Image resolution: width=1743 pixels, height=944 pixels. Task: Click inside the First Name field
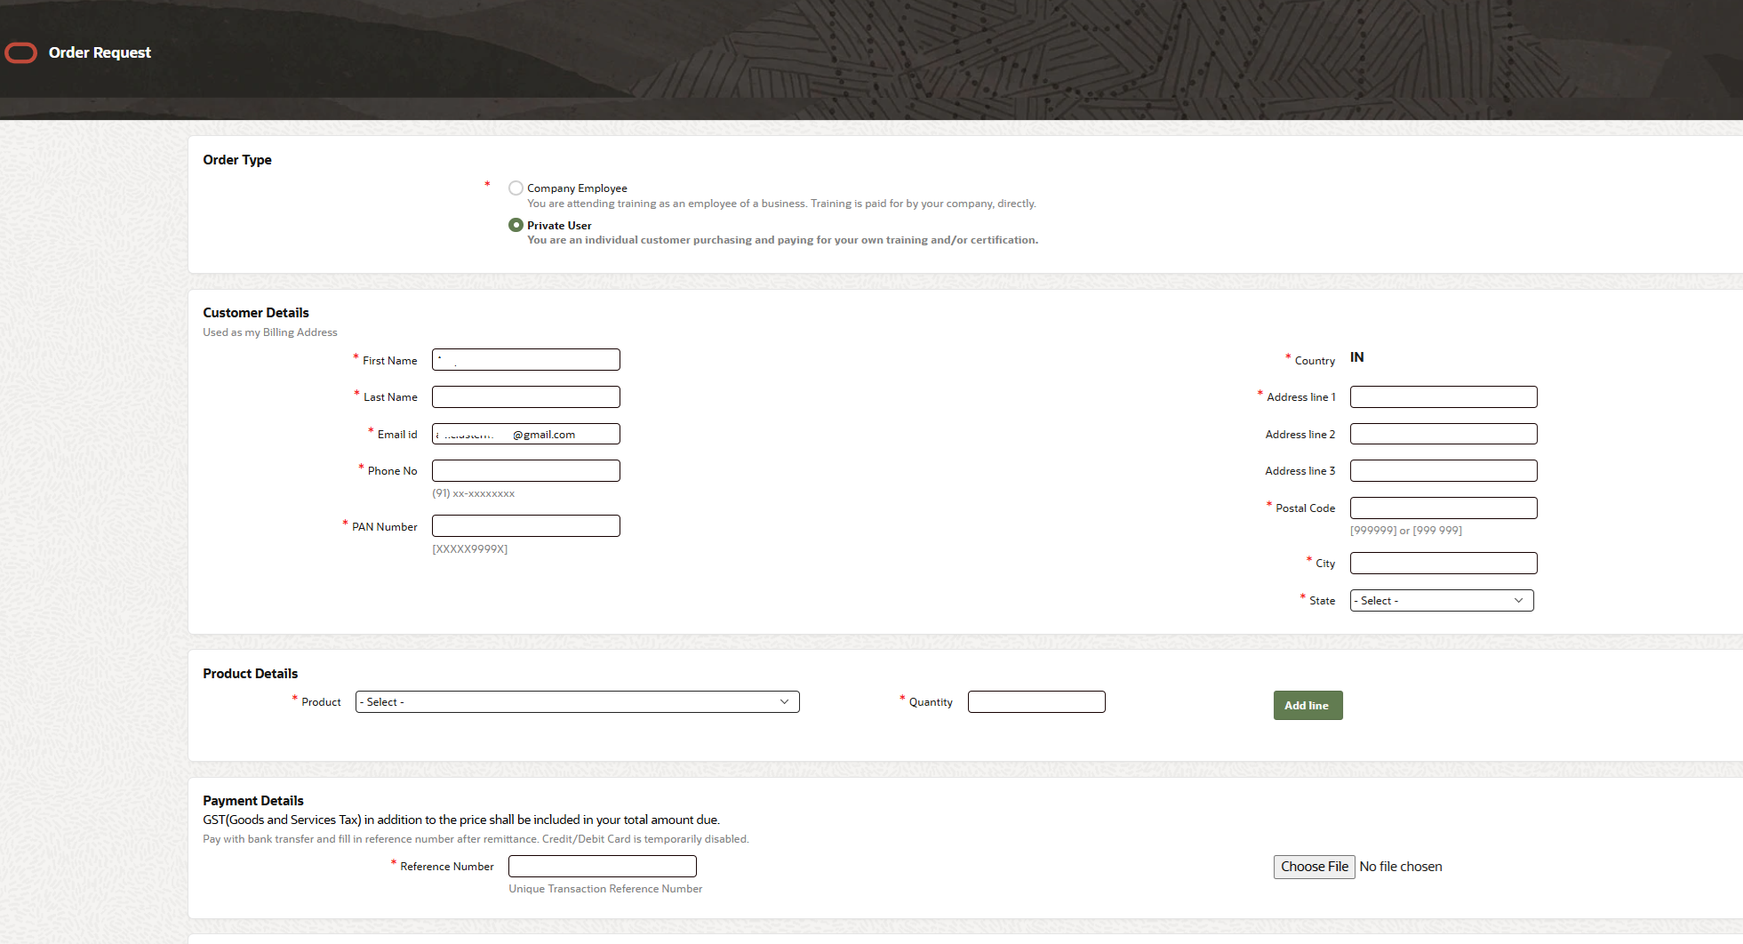click(x=525, y=359)
